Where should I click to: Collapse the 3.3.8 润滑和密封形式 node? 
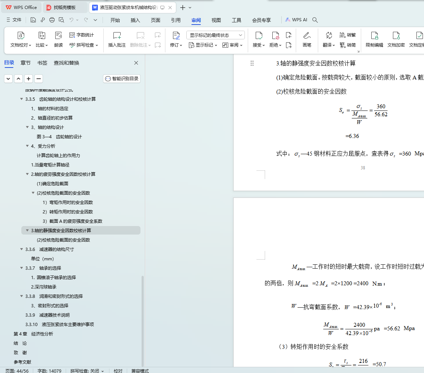(x=22, y=296)
